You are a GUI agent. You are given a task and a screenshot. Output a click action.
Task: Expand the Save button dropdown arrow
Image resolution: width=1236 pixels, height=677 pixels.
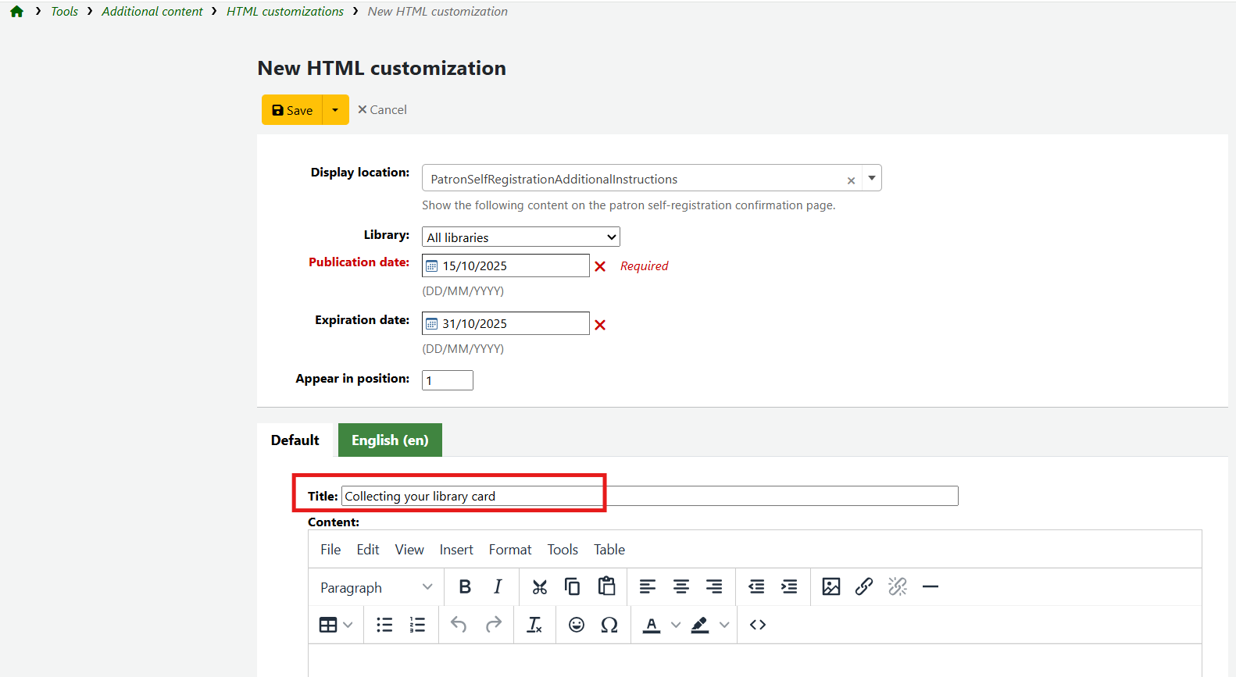click(335, 110)
